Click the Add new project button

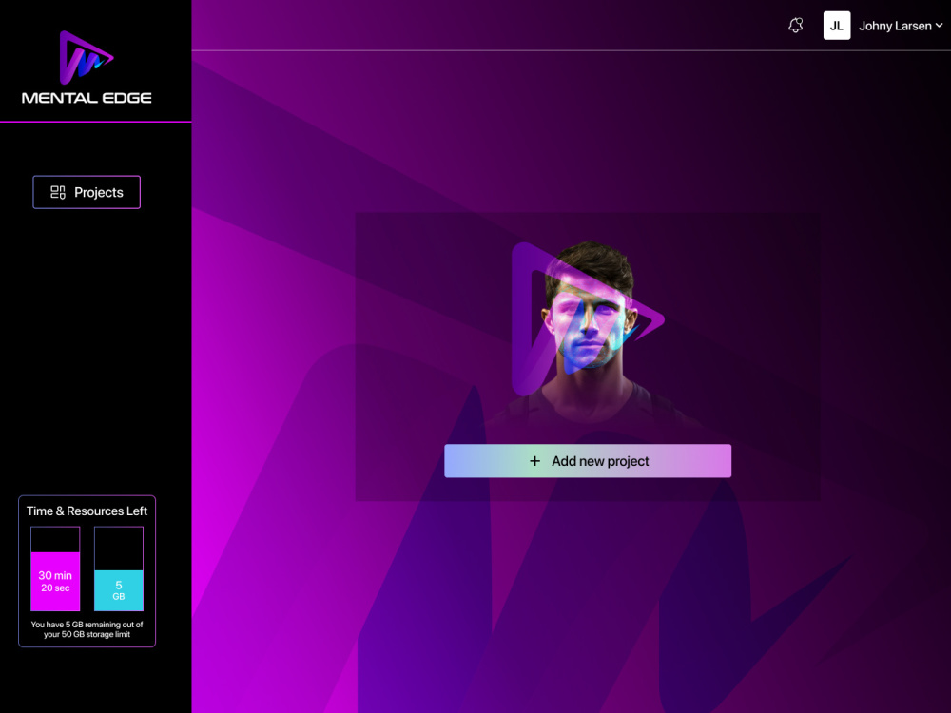587,461
